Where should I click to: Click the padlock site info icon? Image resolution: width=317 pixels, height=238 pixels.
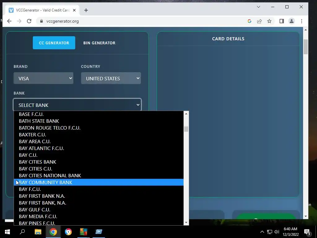41,21
